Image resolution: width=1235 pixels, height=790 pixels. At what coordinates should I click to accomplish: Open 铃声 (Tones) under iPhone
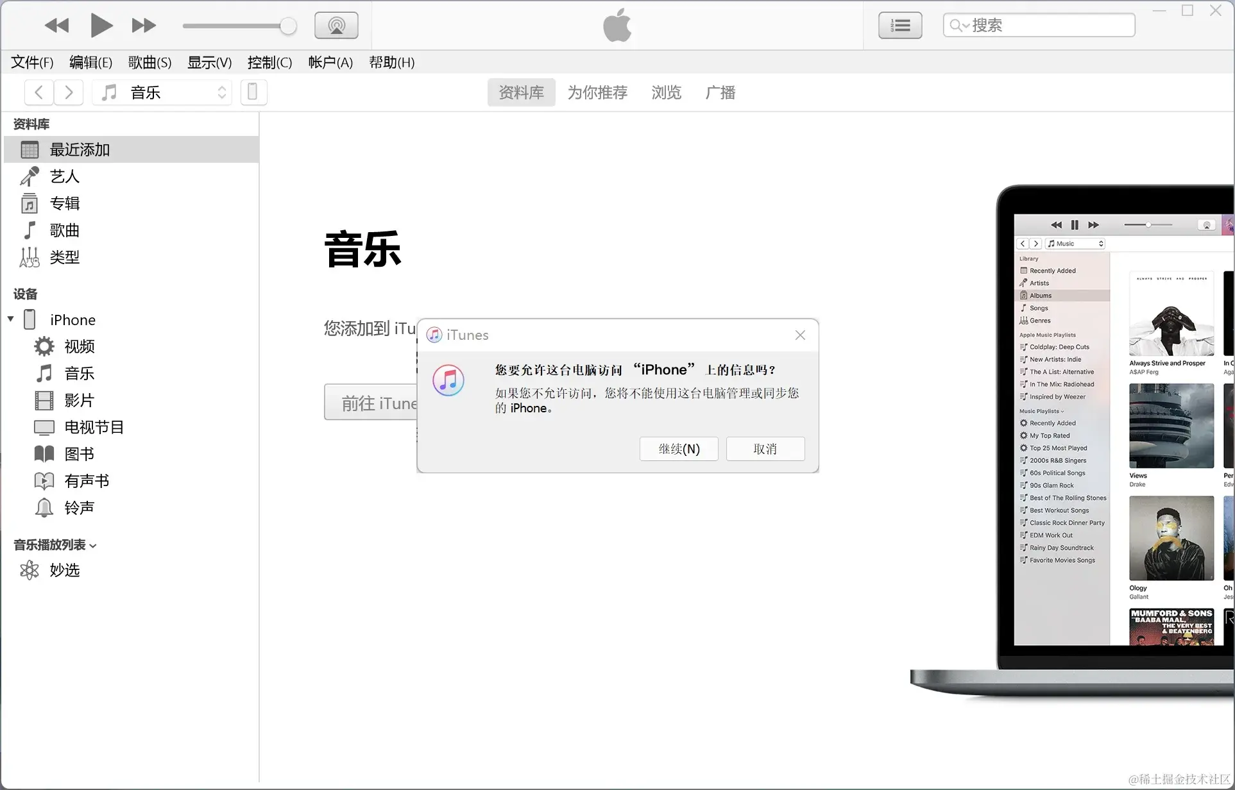click(x=79, y=508)
